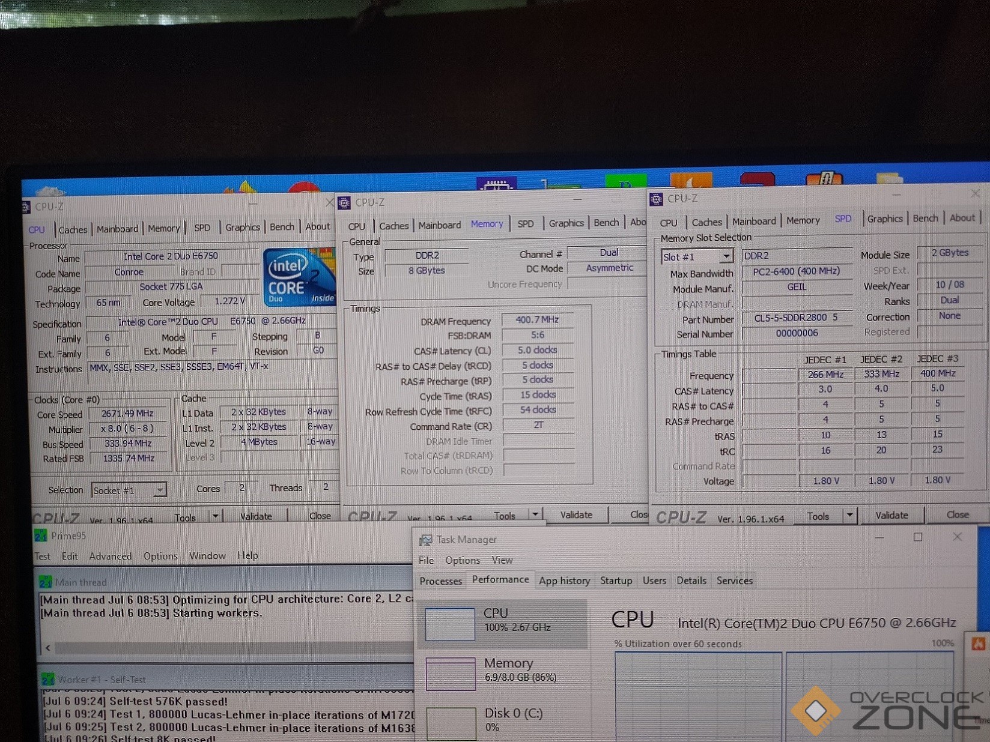Open the Advanced menu in Prime95
Image resolution: width=990 pixels, height=742 pixels.
coord(111,556)
